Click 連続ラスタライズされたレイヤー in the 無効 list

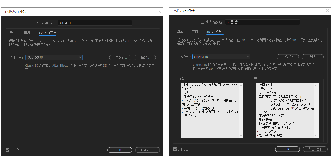[x=291, y=100]
